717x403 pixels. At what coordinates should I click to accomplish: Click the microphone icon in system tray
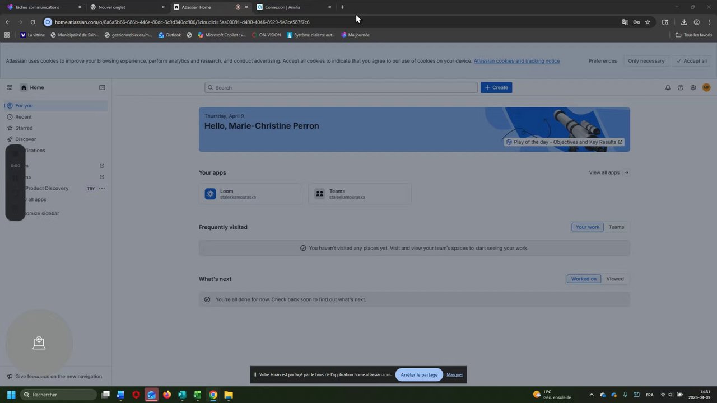click(x=625, y=395)
